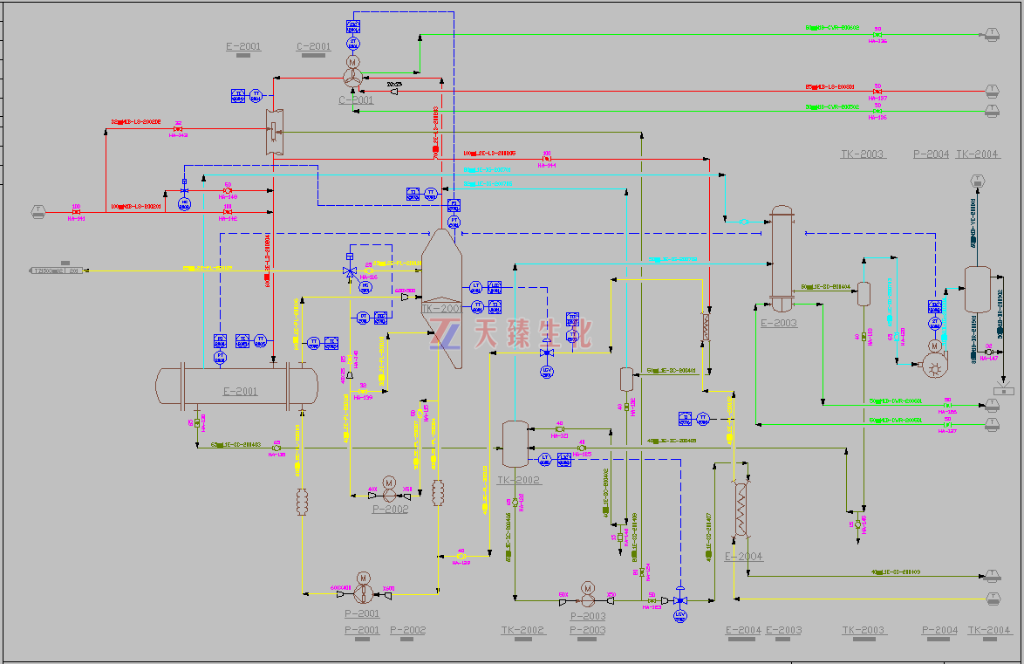Select the E-2001 horizontal exchanger vessel

coord(236,386)
